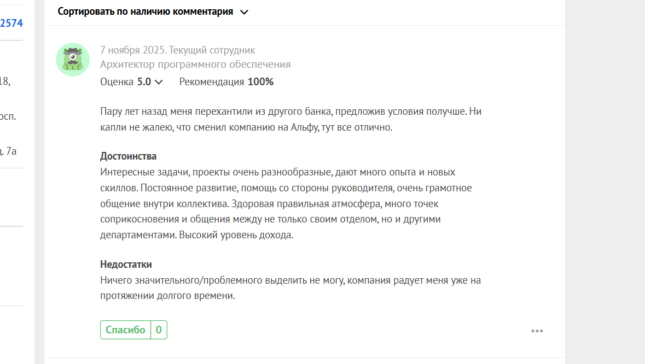Click the intro paragraph starting 'Пару лет назад'
This screenshot has width=645, height=364.
click(x=290, y=119)
